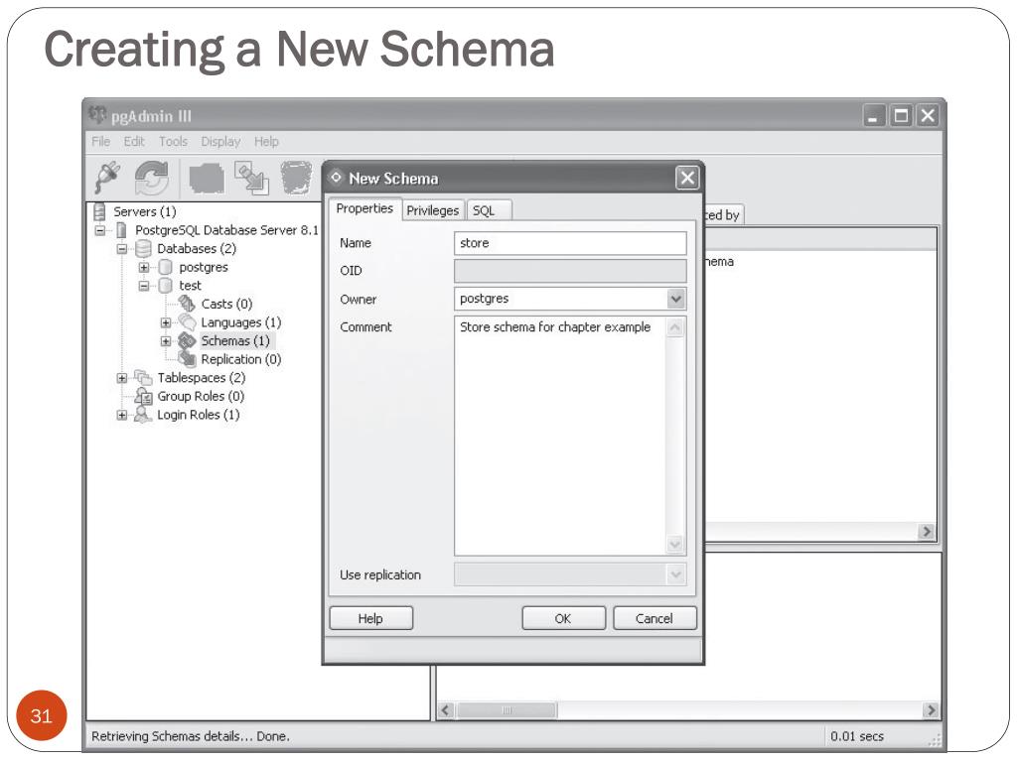The width and height of the screenshot is (1017, 762).
Task: Click the bottom pane scroll-left arrow
Action: [446, 710]
